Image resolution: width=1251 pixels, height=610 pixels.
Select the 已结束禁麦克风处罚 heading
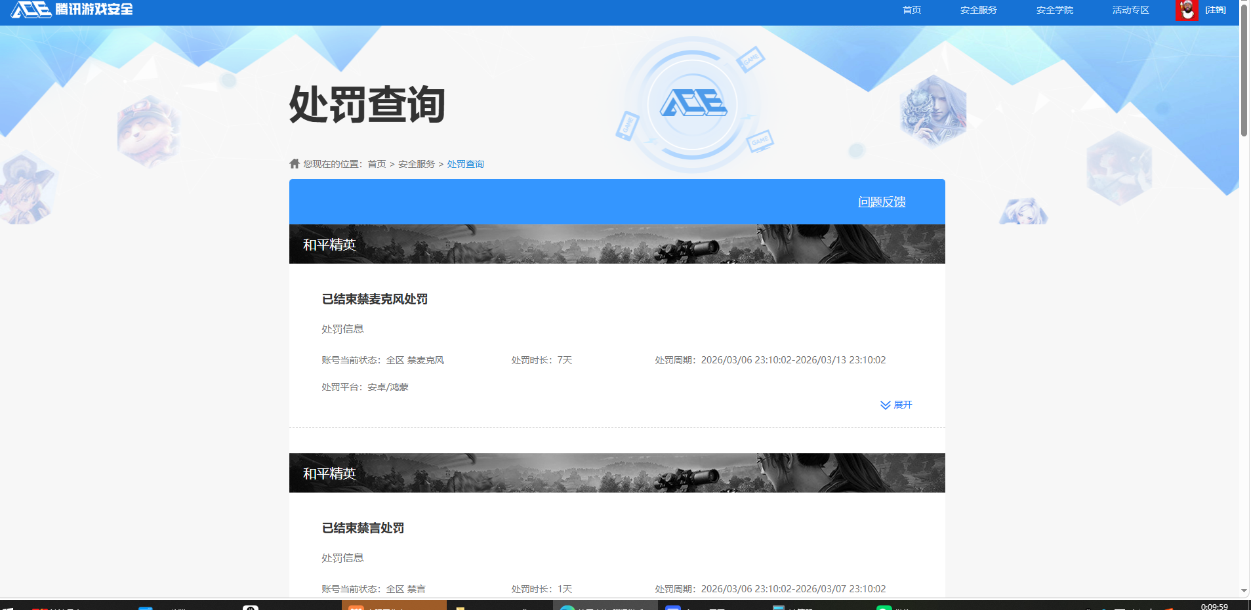pyautogui.click(x=375, y=299)
